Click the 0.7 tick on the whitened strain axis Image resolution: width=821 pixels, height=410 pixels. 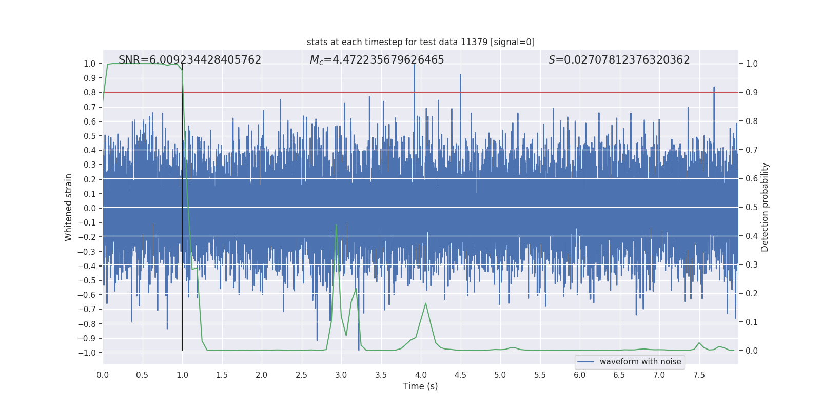click(x=90, y=107)
